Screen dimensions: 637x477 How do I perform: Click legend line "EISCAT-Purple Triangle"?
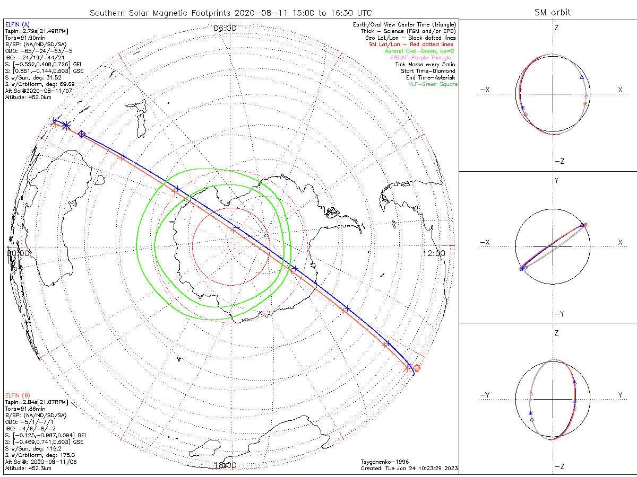point(420,57)
